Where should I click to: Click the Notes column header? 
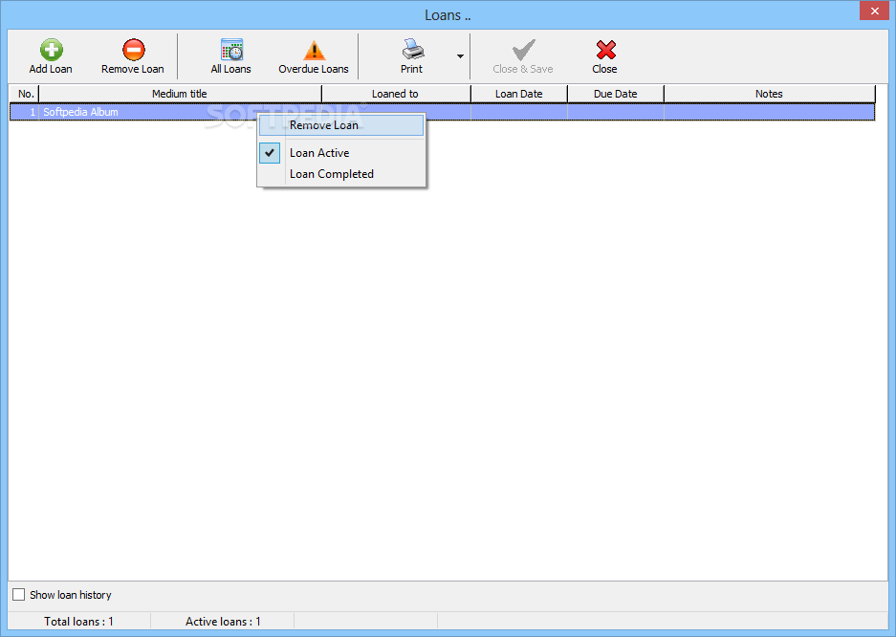[x=769, y=94]
